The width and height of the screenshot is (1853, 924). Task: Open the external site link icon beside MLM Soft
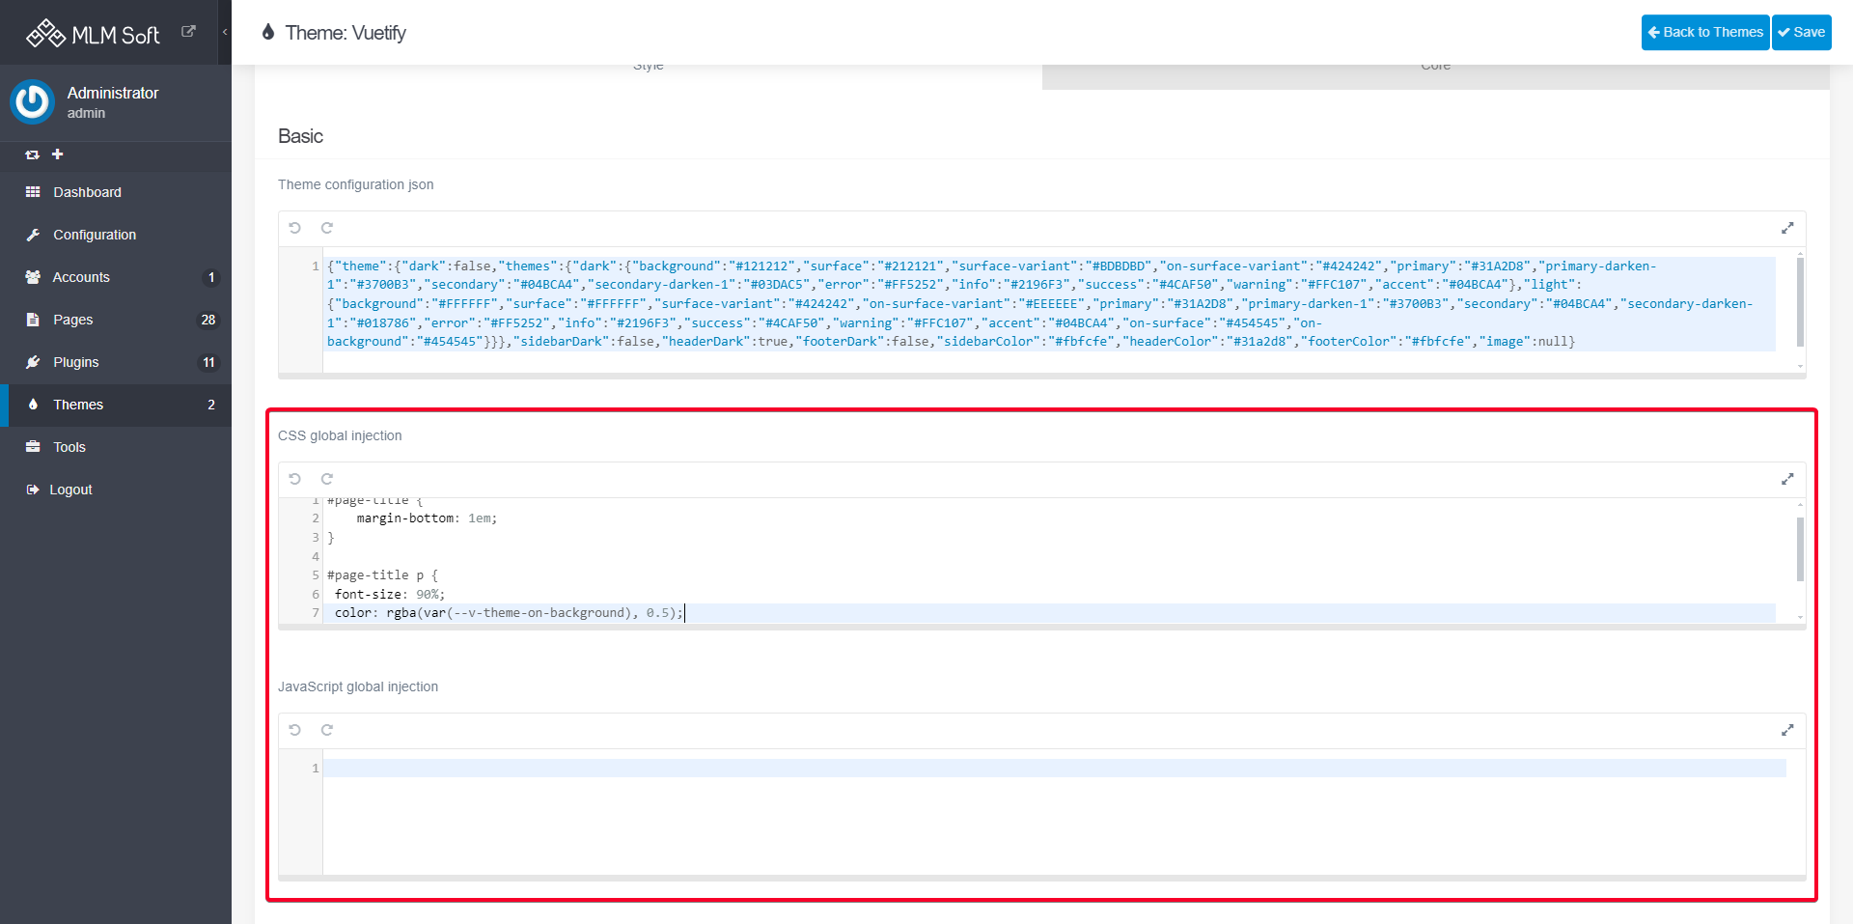pos(189,32)
